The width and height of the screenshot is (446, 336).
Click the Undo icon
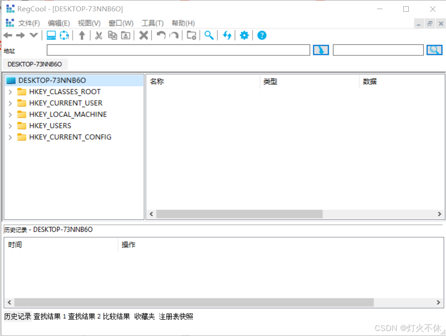[x=161, y=35]
